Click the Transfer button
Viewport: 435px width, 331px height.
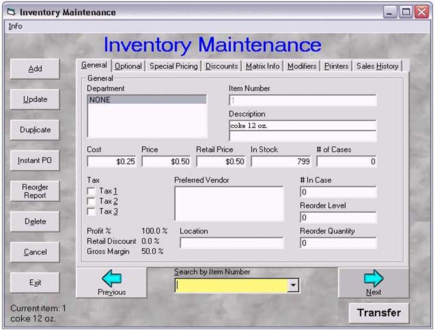point(379,313)
